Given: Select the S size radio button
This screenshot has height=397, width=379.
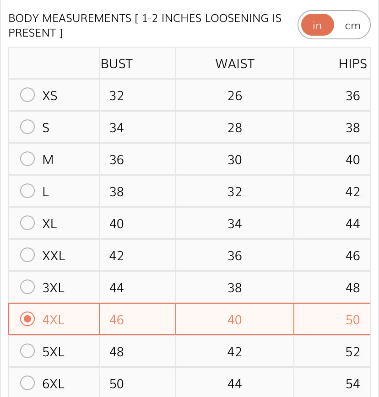Looking at the screenshot, I should click(27, 127).
